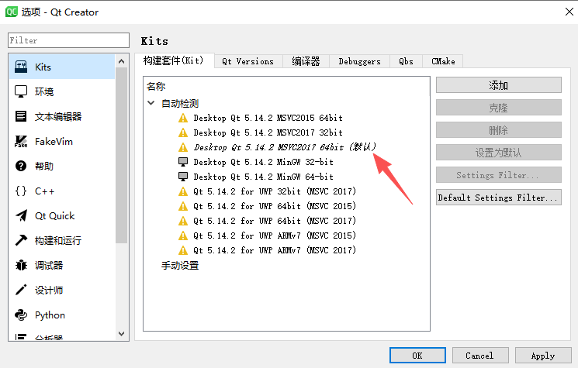Click the 设置为默认 button
578x368 pixels.
pos(499,153)
